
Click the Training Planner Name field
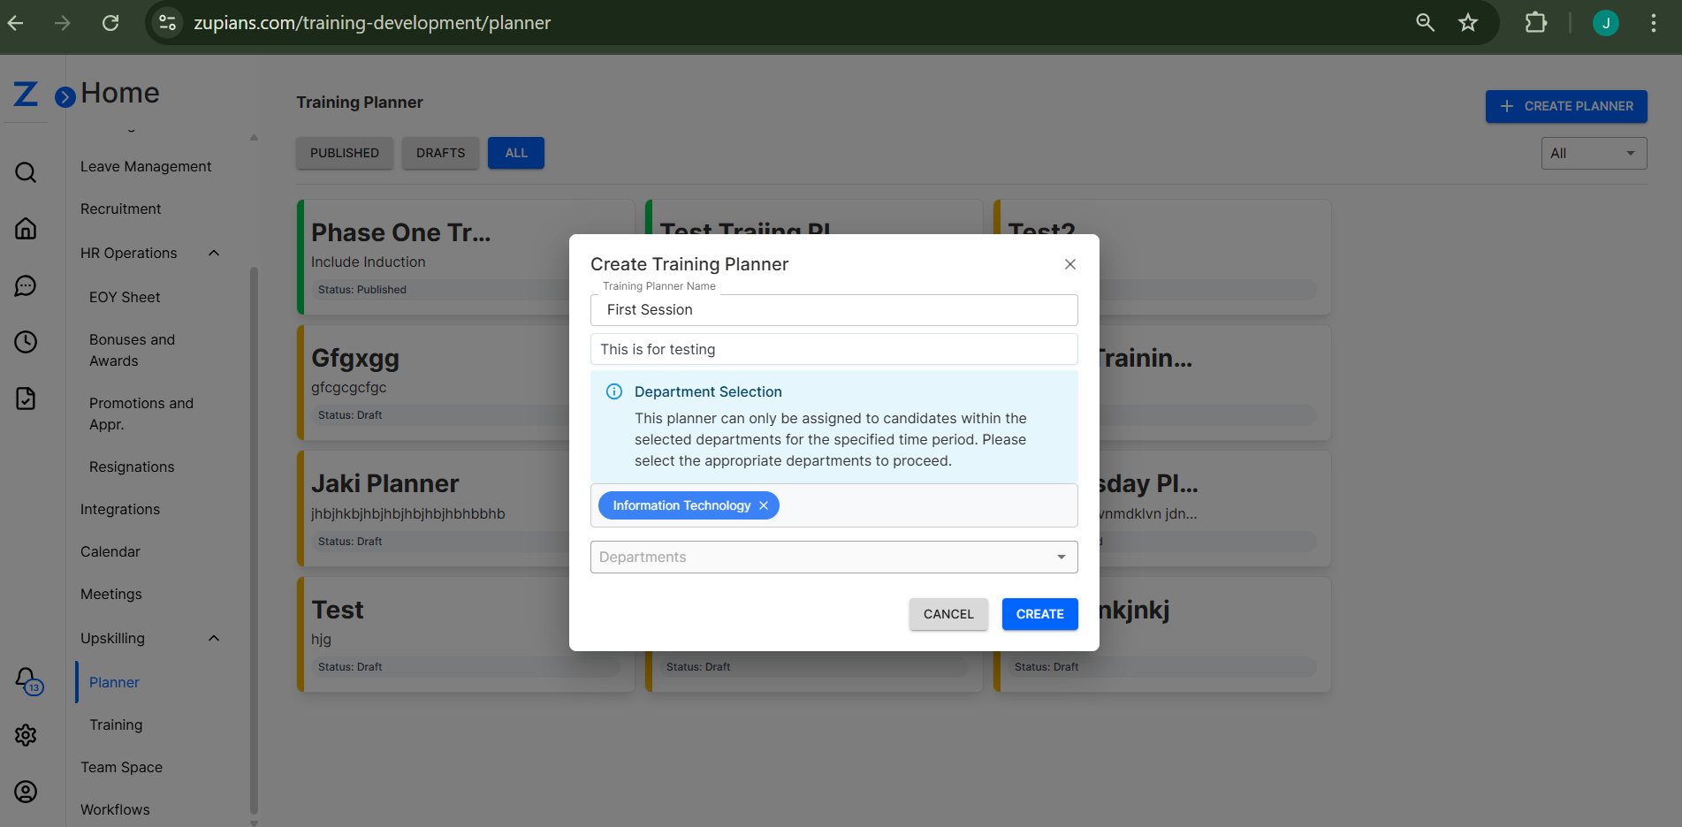(x=833, y=309)
